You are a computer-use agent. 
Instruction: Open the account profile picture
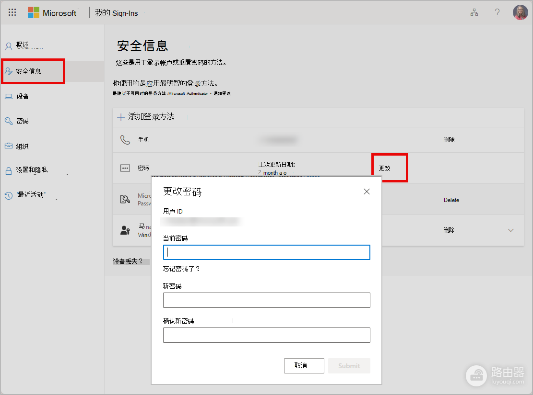point(520,12)
